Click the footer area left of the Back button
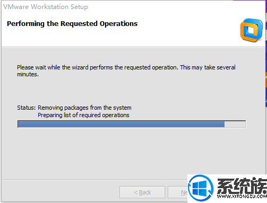The height and width of the screenshot is (203, 267). pos(60,192)
